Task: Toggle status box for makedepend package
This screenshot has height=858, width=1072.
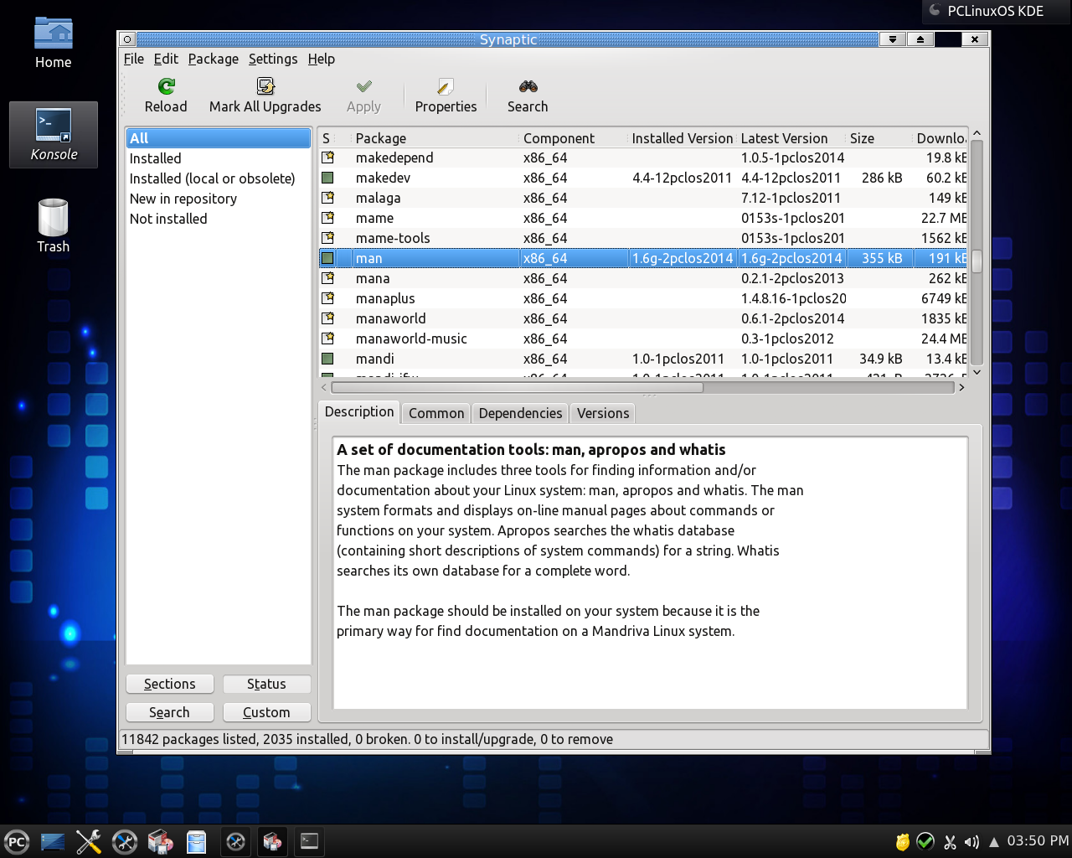Action: [x=327, y=158]
